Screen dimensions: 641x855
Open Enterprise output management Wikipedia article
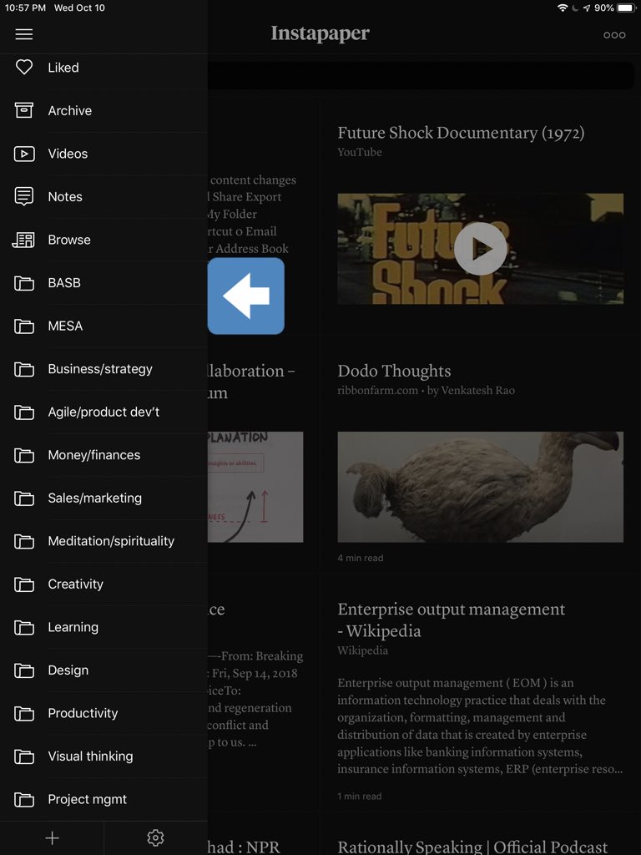(x=452, y=620)
